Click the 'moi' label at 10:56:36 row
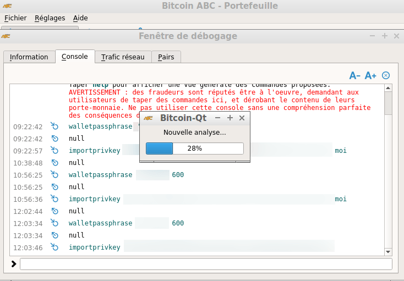The image size is (404, 281). pos(341,199)
